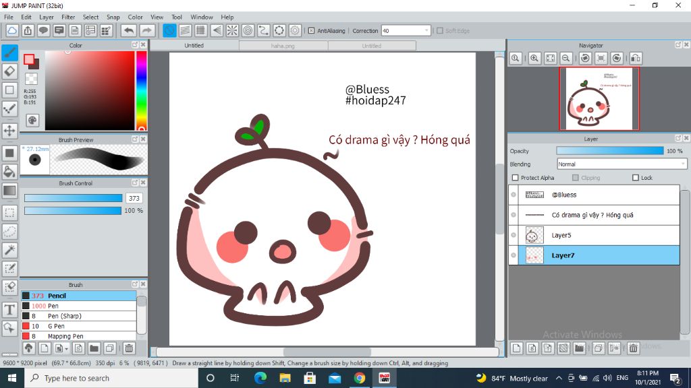Select the Pencil brush
Image resolution: width=691 pixels, height=388 pixels.
[x=79, y=296]
